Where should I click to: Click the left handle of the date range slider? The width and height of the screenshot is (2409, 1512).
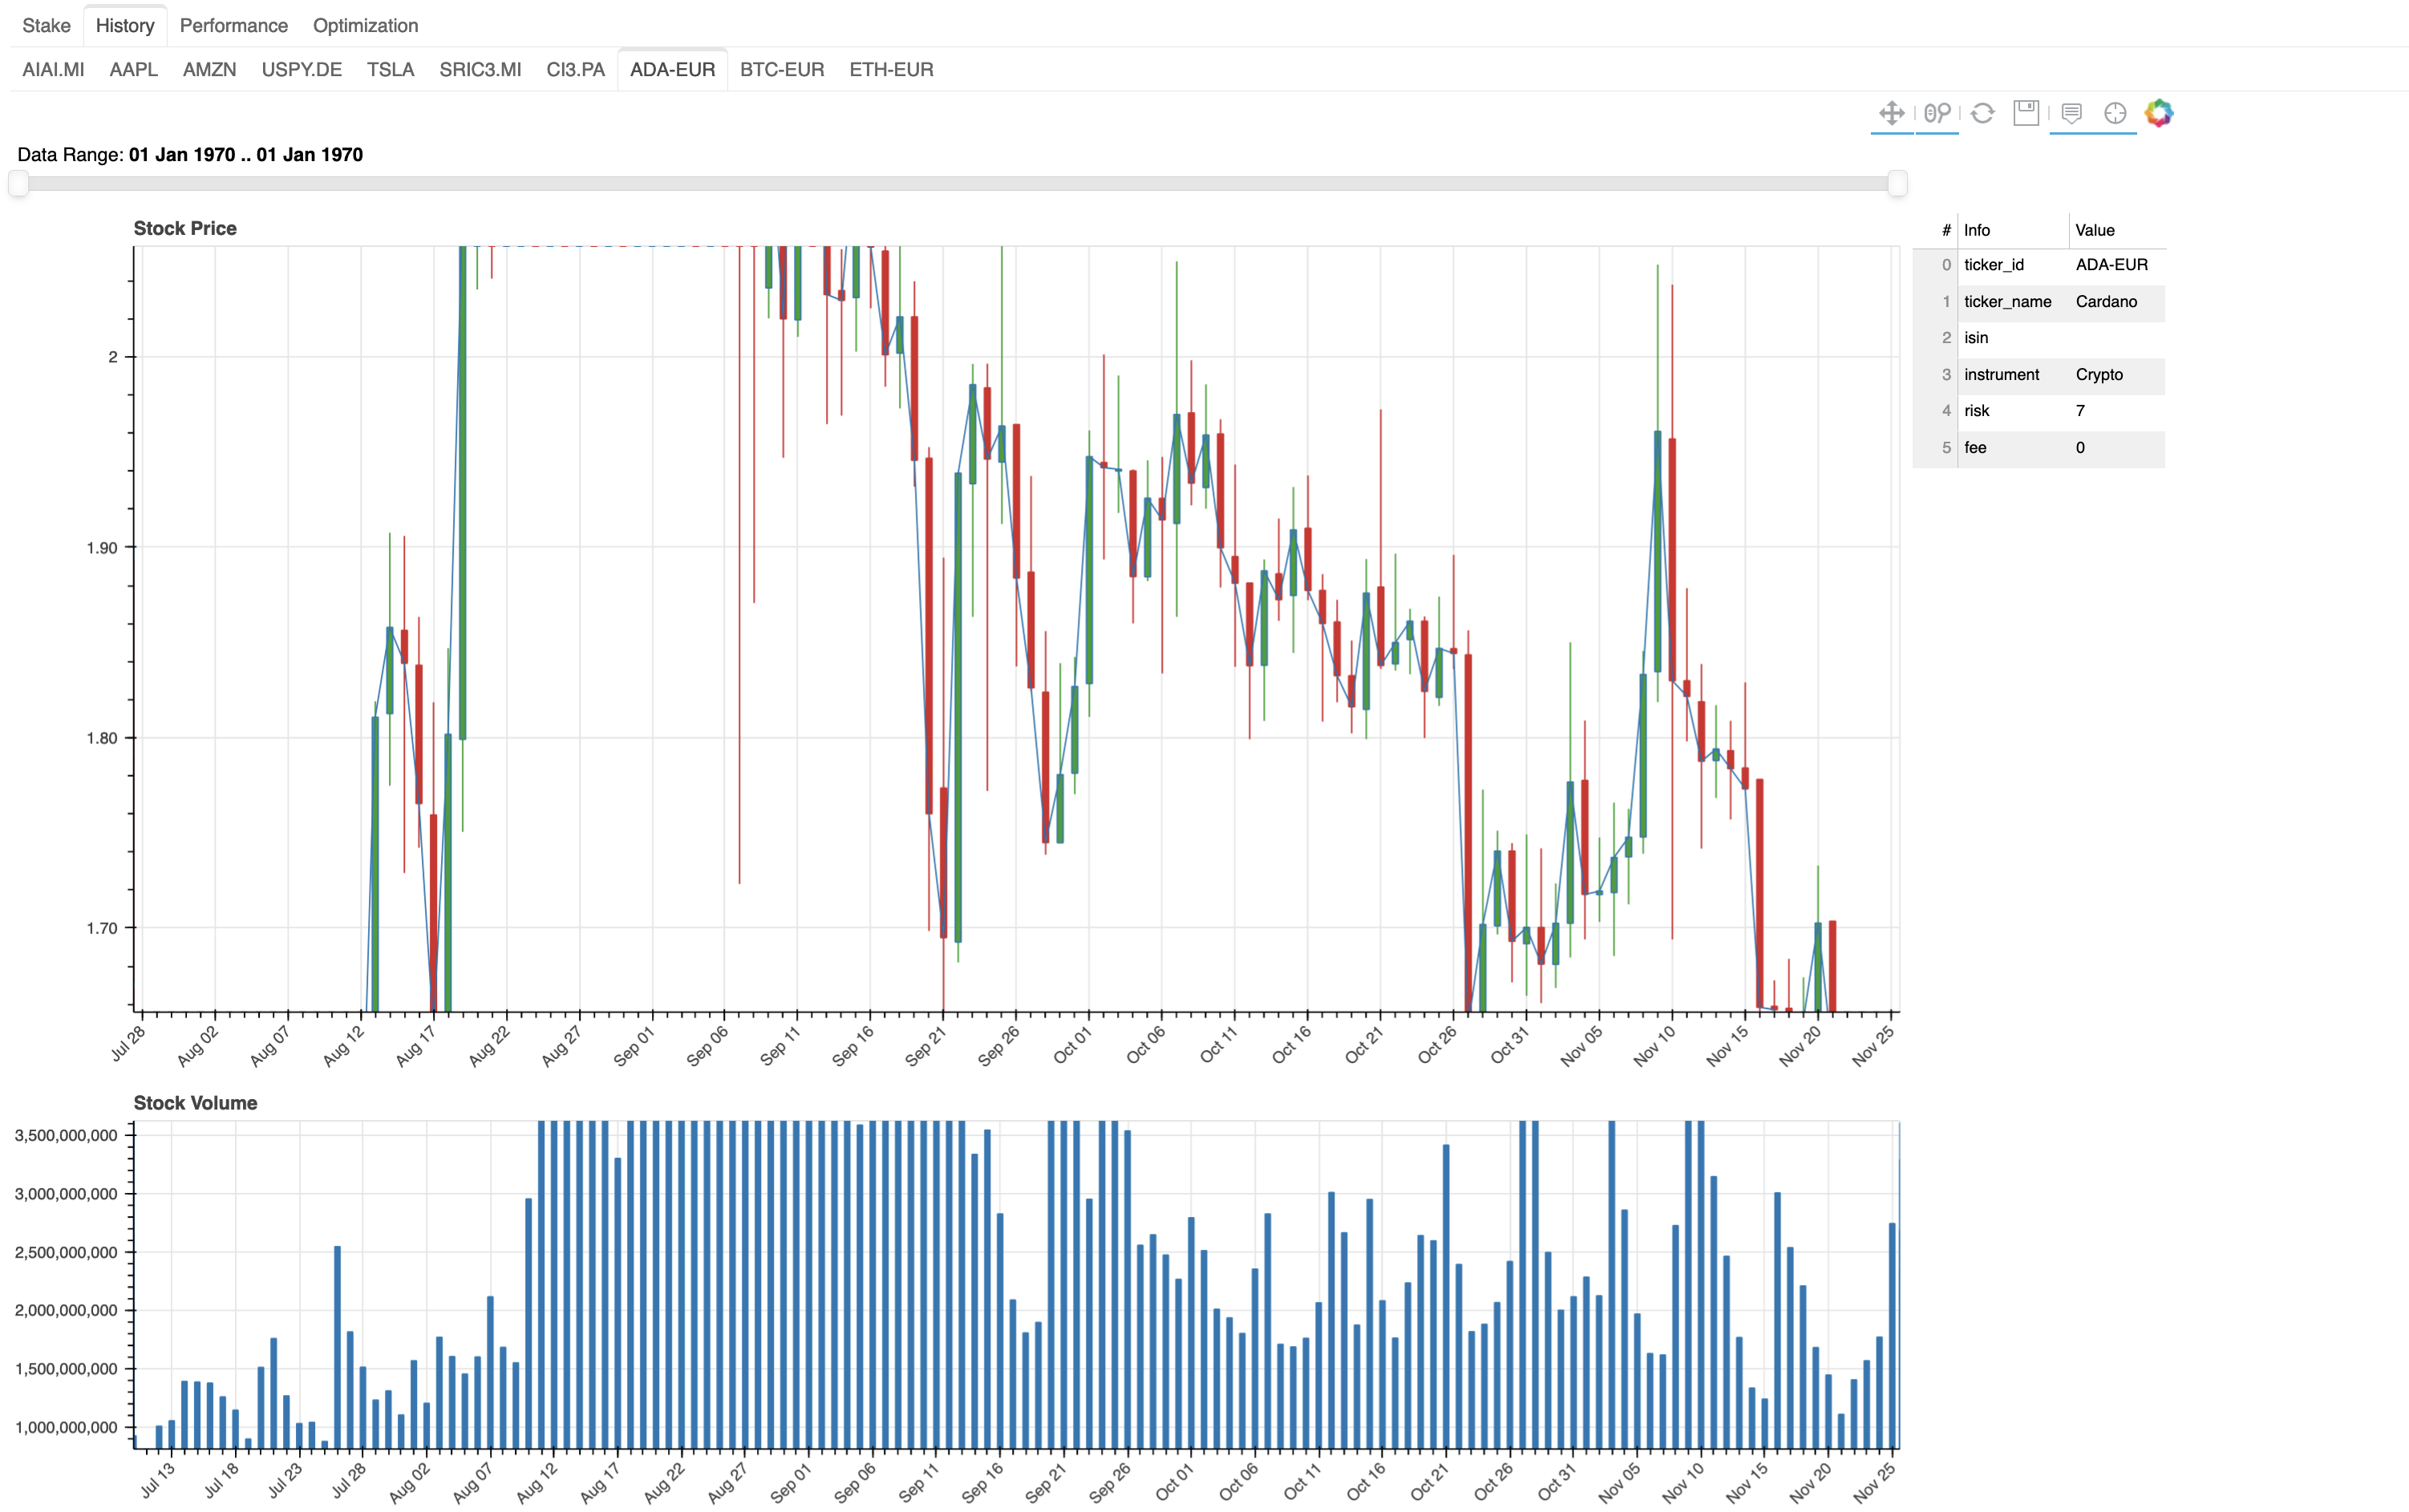coord(18,183)
